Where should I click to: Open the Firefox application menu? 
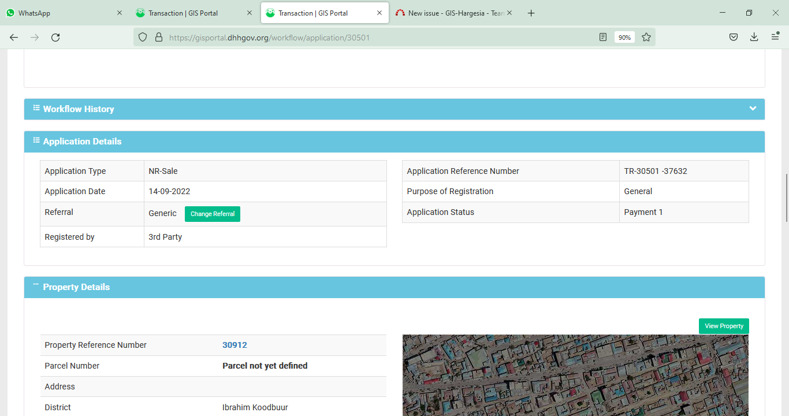[775, 37]
